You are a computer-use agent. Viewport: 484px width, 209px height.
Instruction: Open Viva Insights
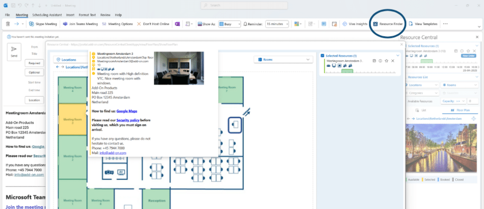pos(355,24)
